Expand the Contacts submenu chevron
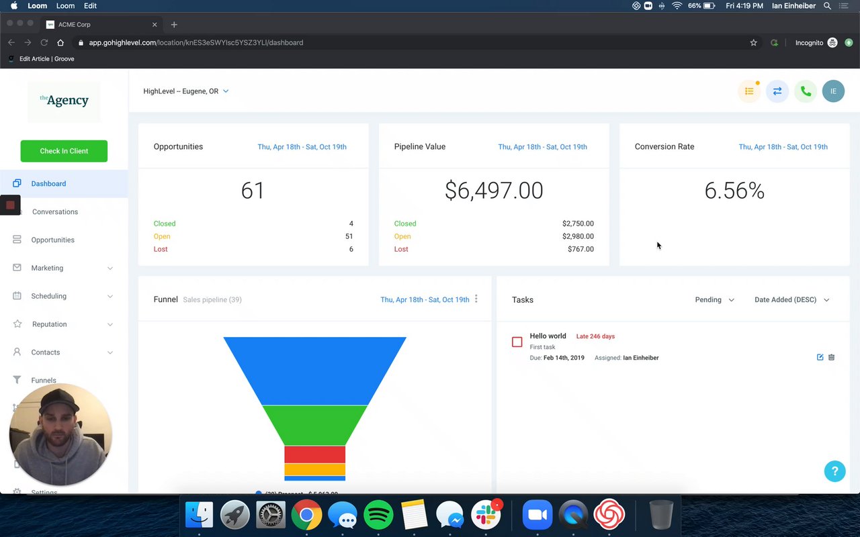 pyautogui.click(x=110, y=352)
